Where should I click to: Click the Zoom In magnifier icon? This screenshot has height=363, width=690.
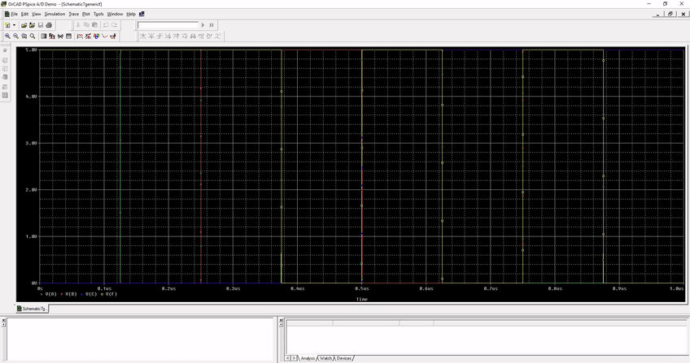(x=7, y=37)
